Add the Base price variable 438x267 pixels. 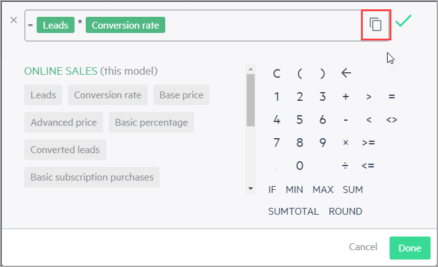181,95
